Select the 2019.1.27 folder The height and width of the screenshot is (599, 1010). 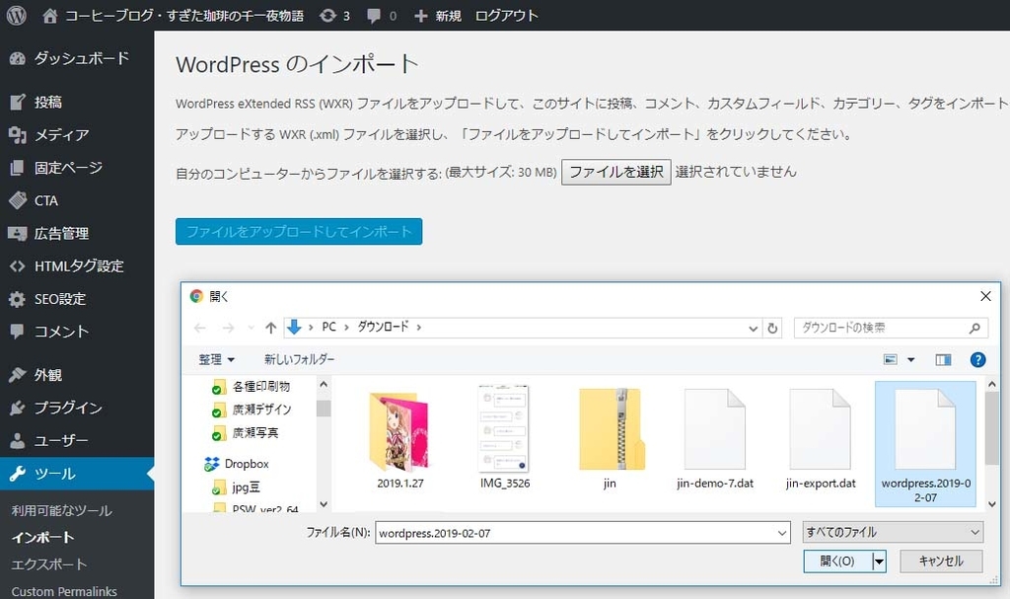400,440
